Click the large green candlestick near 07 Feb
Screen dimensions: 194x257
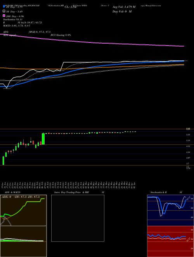(x=43, y=139)
